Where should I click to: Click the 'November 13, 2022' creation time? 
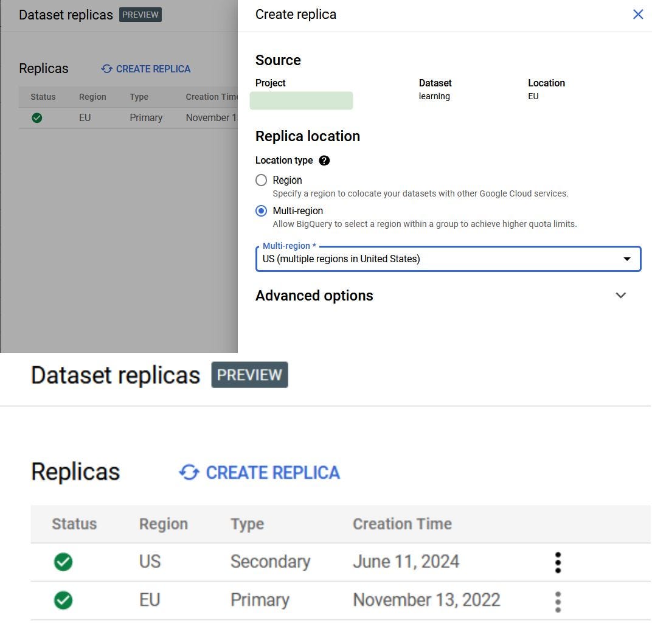tap(426, 600)
